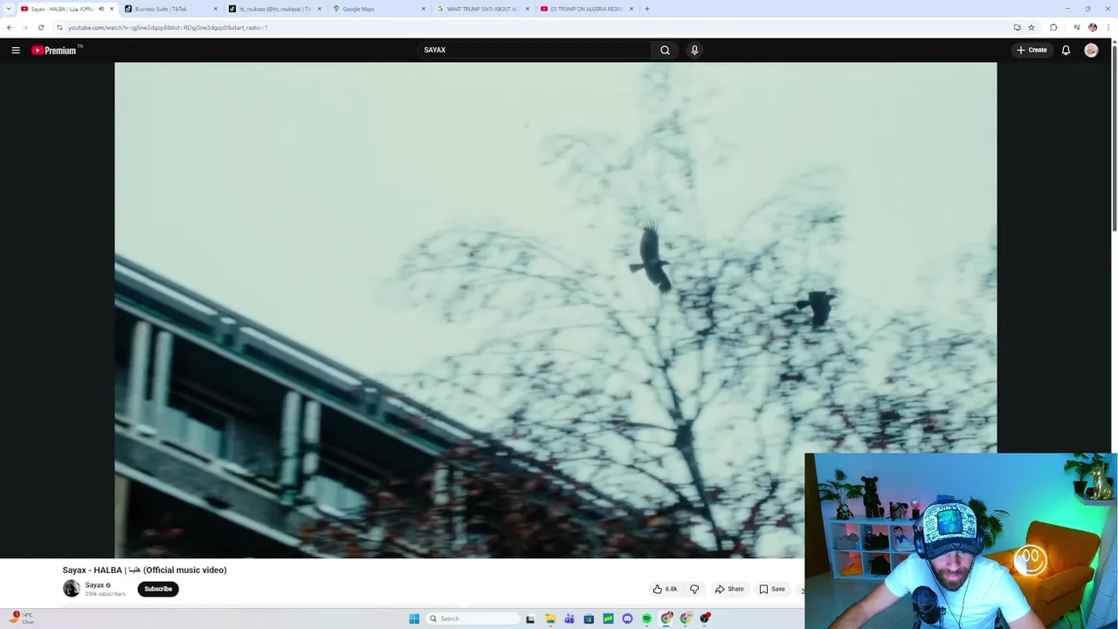Open Microsoft Store from the taskbar
The height and width of the screenshot is (629, 1118).
(x=589, y=619)
